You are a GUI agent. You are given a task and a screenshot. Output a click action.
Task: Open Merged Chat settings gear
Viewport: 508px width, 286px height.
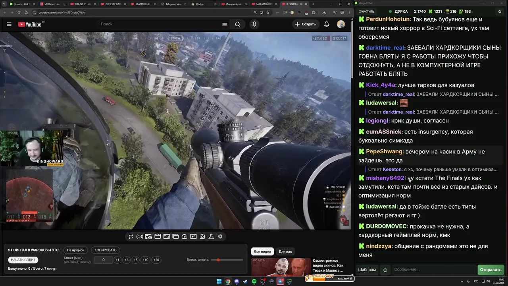(x=500, y=12)
